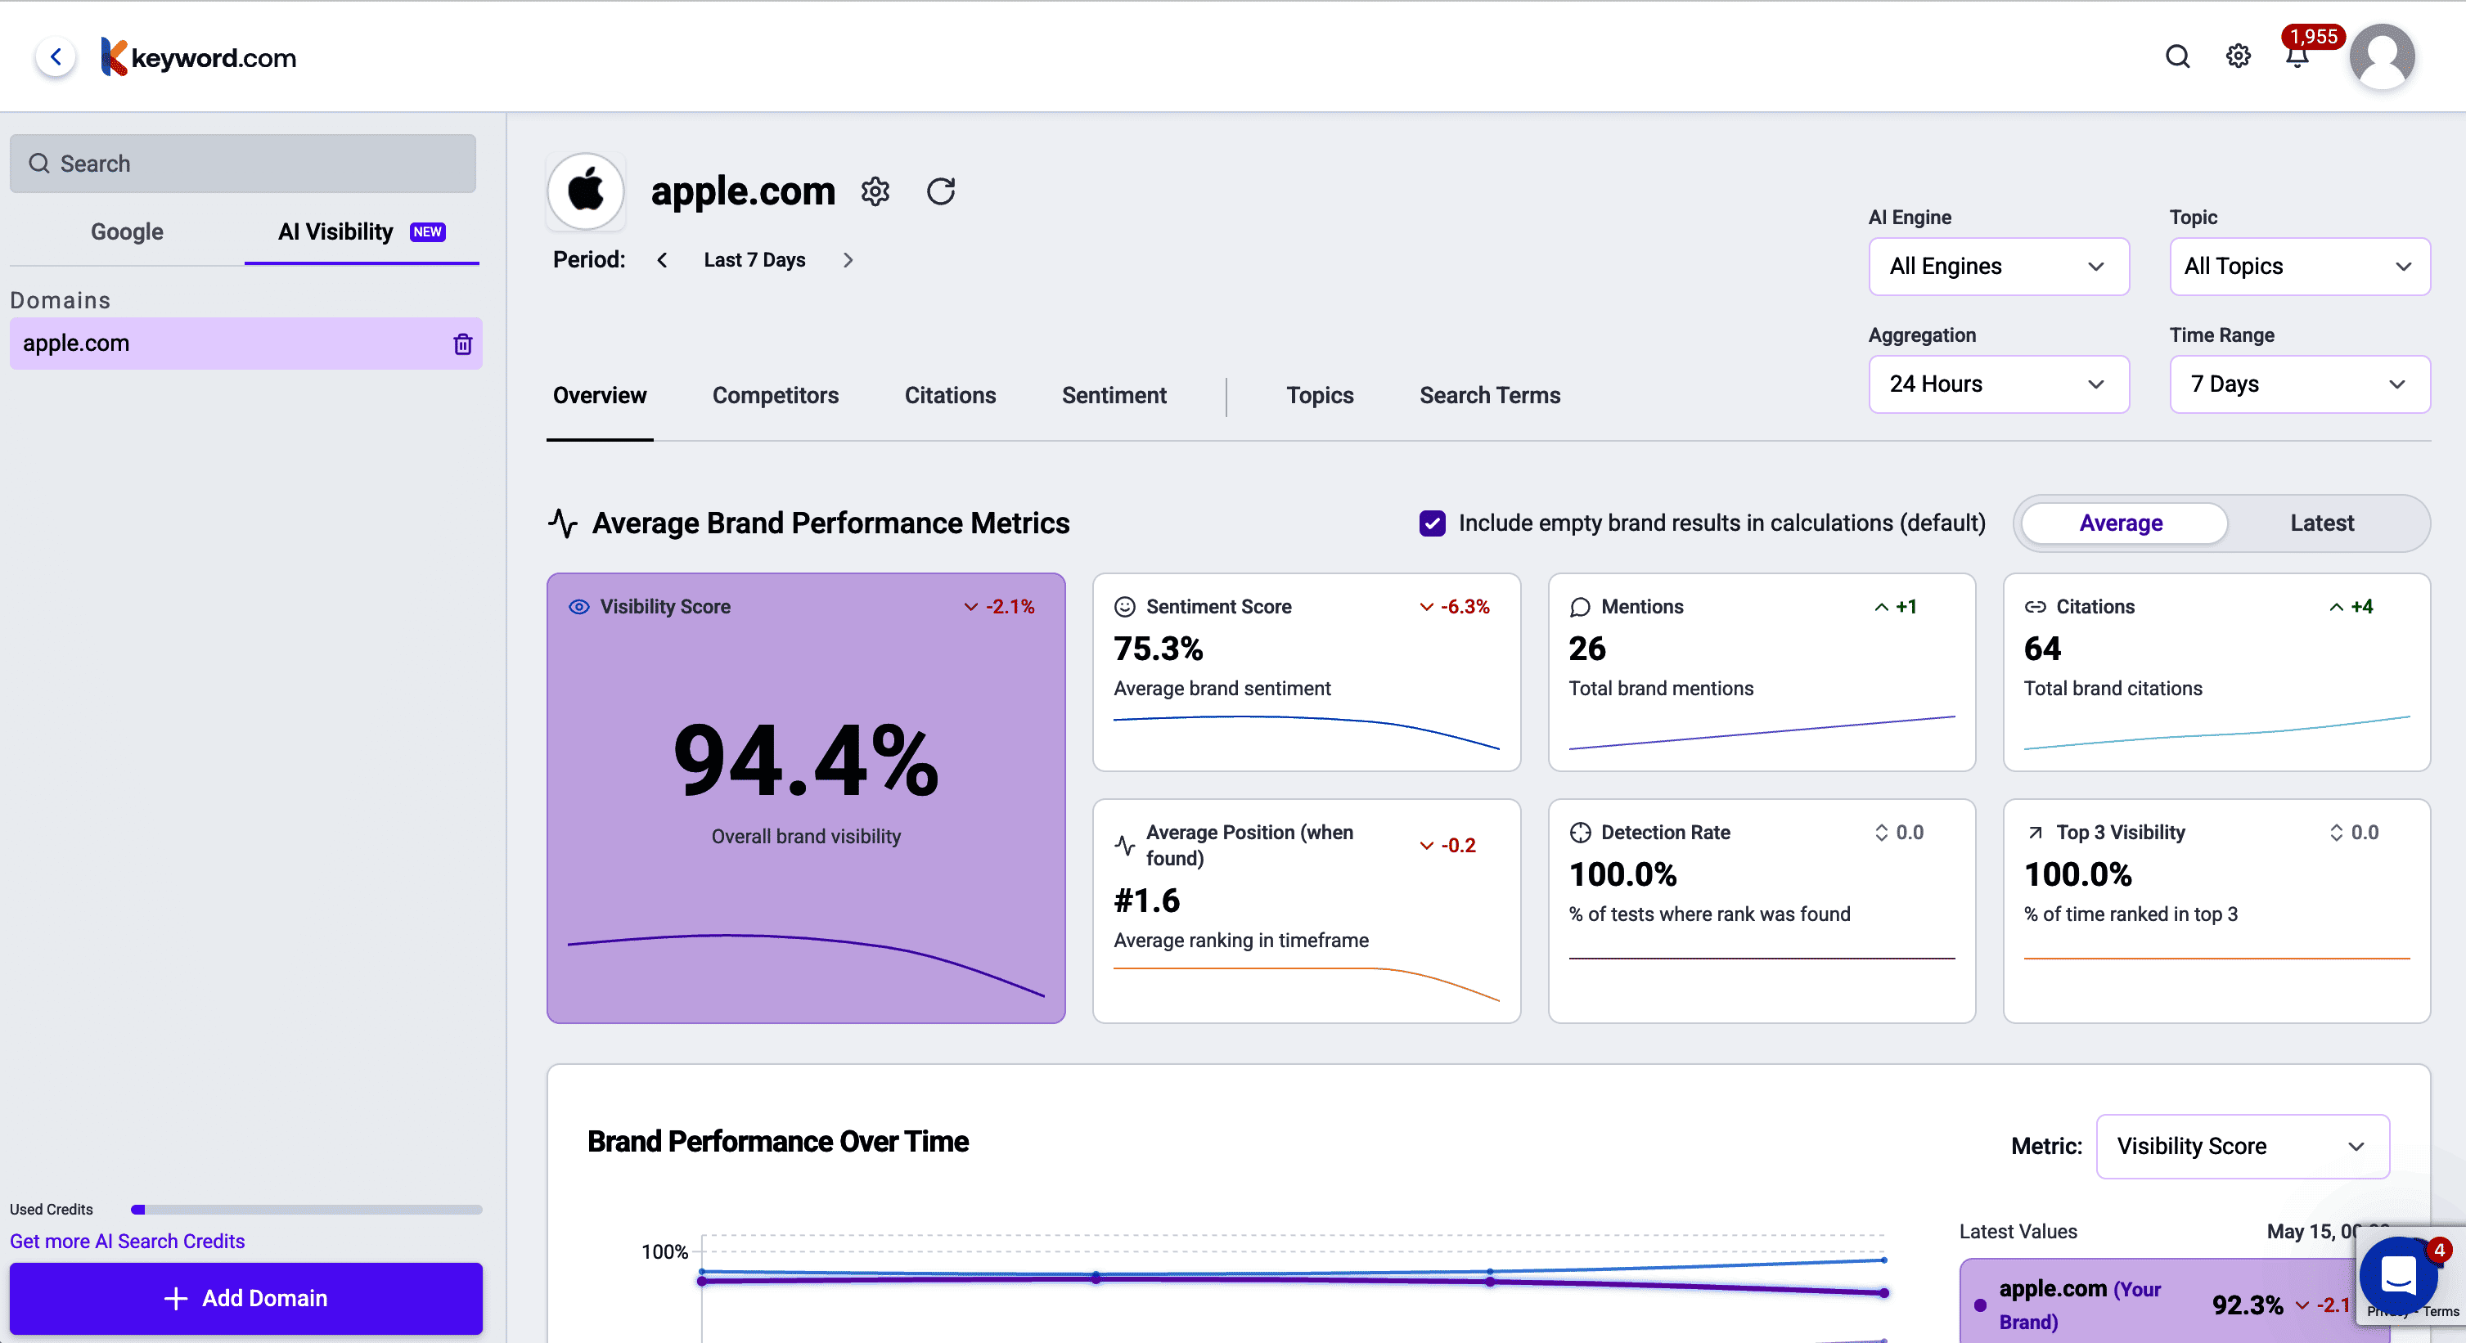Open the chat support widget

pyautogui.click(x=2398, y=1275)
